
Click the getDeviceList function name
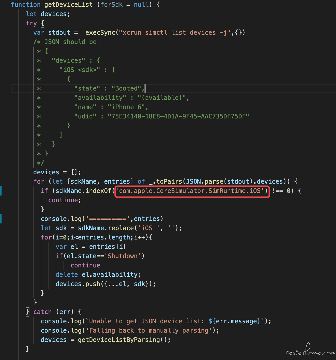coord(68,5)
